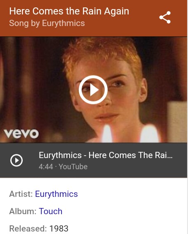
Task: Click the small play icon in the dark bar
Action: (x=16, y=160)
